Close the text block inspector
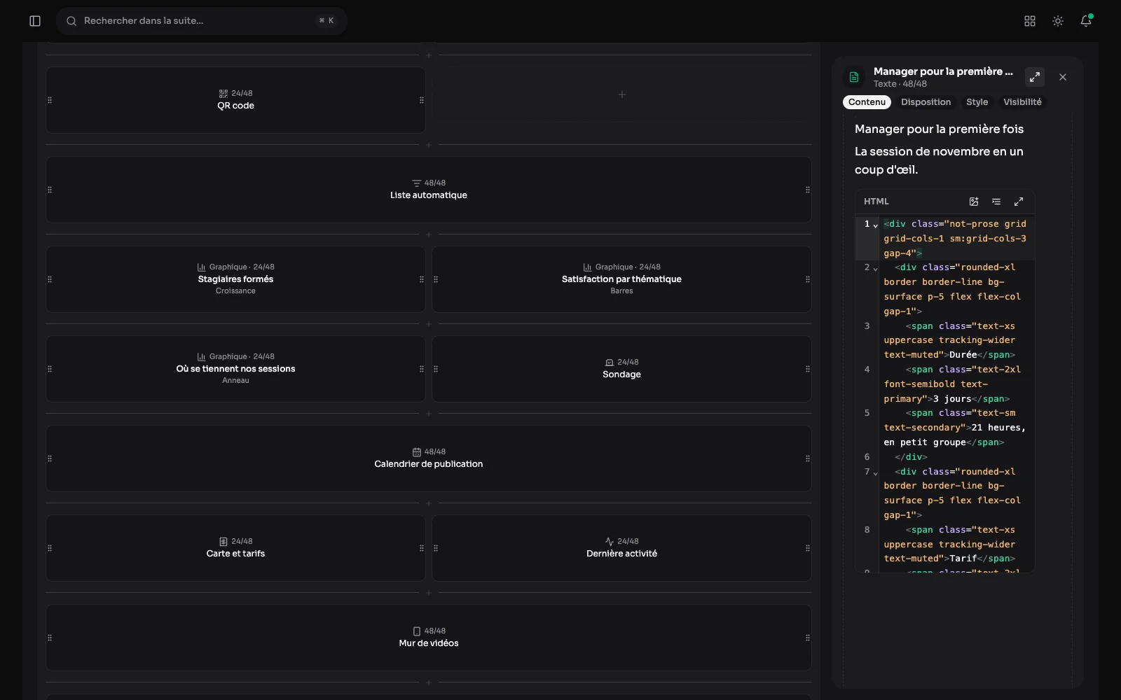The height and width of the screenshot is (700, 1121). 1063,77
